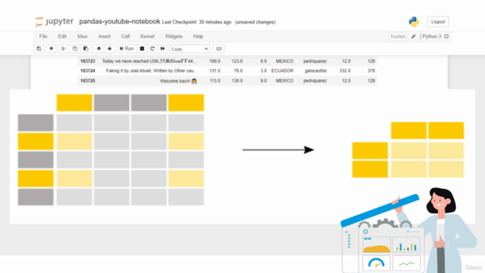
Task: Click the 'Faking It by Joel Atwell' cell
Action: pyautogui.click(x=152, y=71)
